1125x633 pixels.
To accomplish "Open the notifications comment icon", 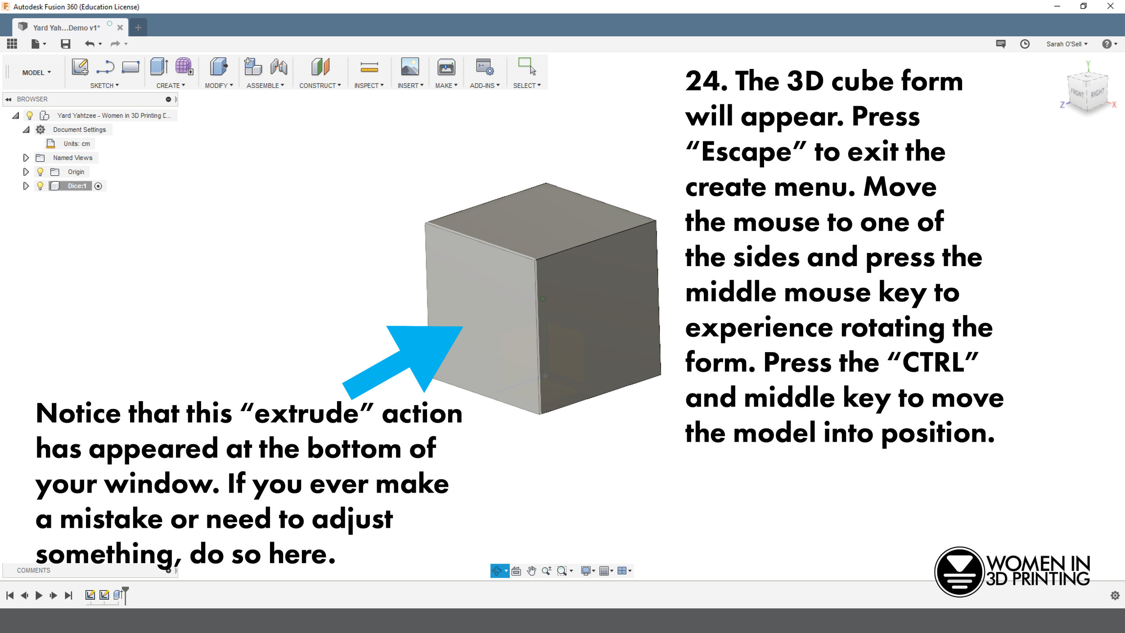I will coord(1001,44).
